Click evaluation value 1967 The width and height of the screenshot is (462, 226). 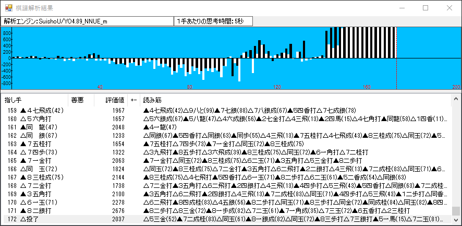(118, 110)
